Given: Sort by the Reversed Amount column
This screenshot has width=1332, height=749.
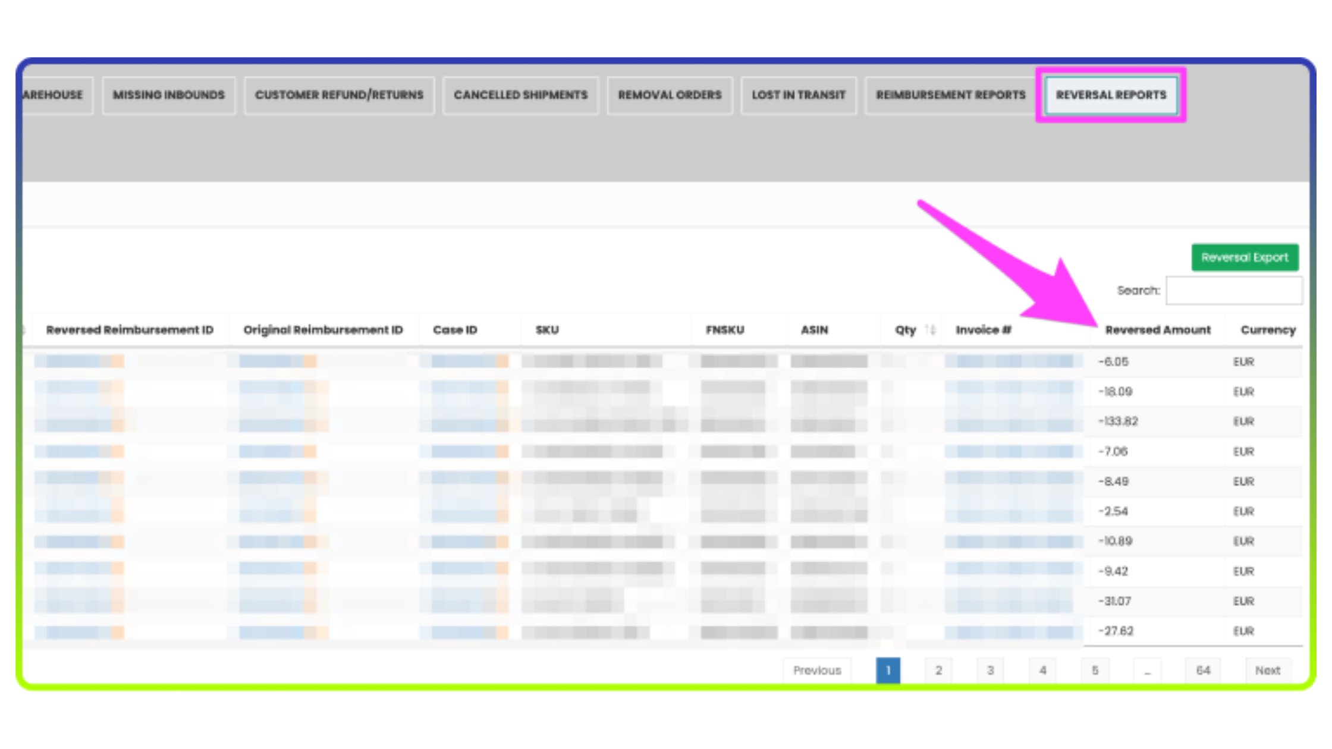Looking at the screenshot, I should [1158, 330].
